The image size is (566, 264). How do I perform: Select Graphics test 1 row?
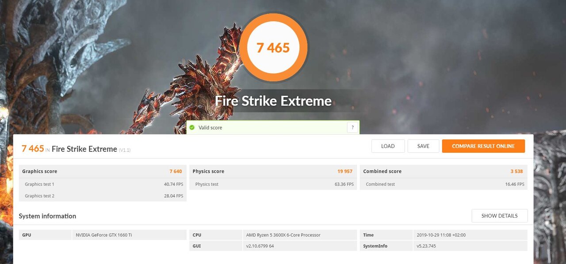coord(103,184)
